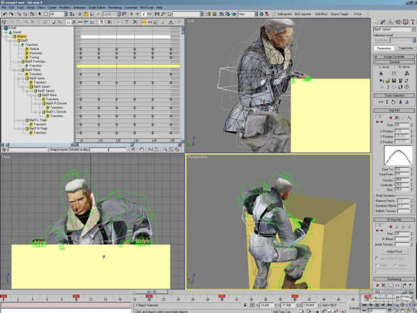Image resolution: width=417 pixels, height=313 pixels.
Task: Select Bip01 Pelvis in the track tree
Action: pyautogui.click(x=33, y=70)
